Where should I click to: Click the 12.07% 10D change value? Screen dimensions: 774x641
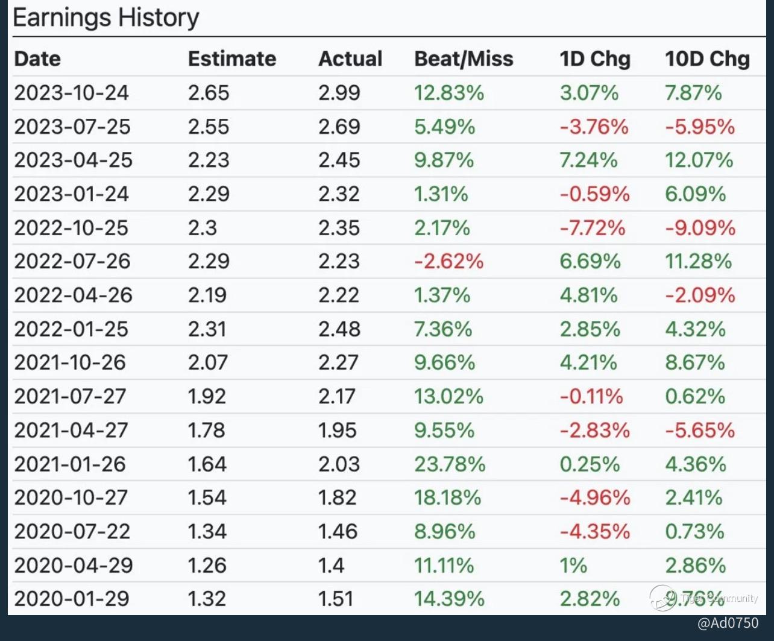coord(699,160)
